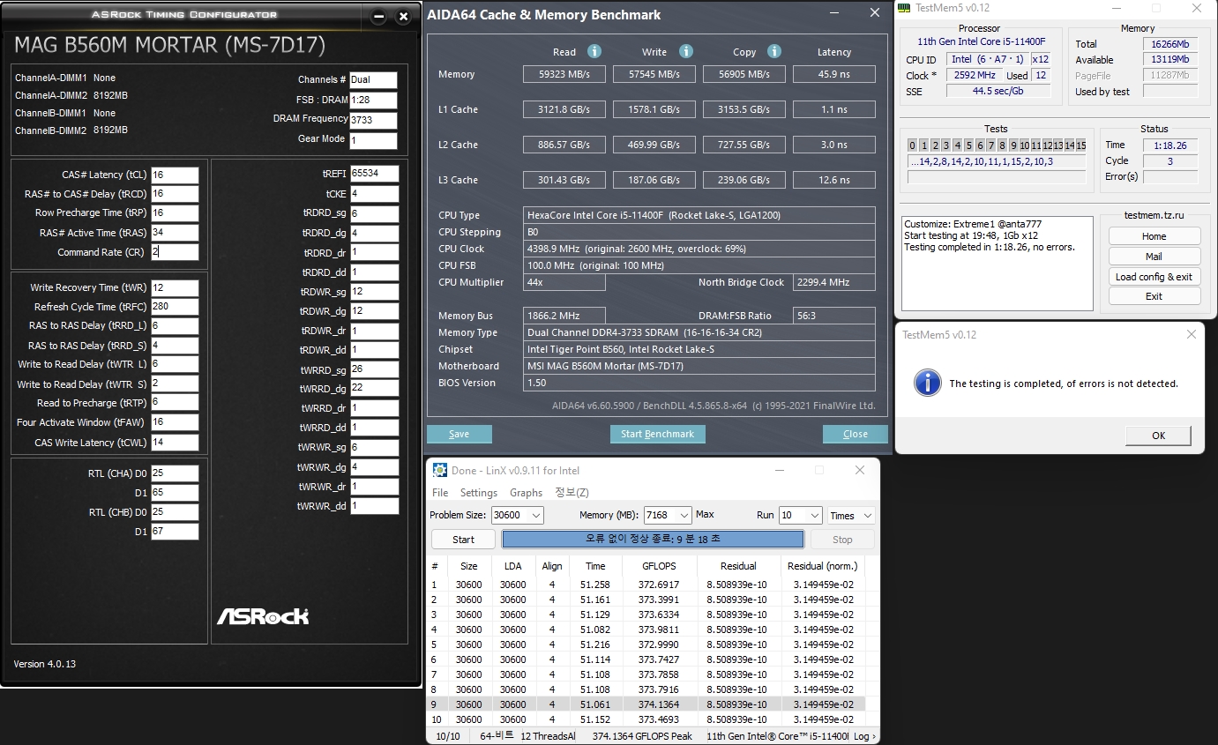Screen dimensions: 1218x745
Task: Click the Write Recovery Time (tWR) field
Action: tap(175, 287)
